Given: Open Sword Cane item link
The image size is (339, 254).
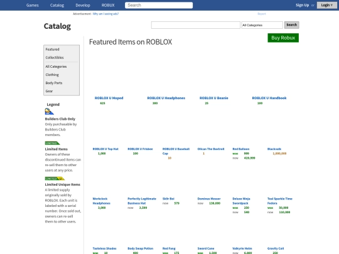Looking at the screenshot, I should (x=206, y=248).
